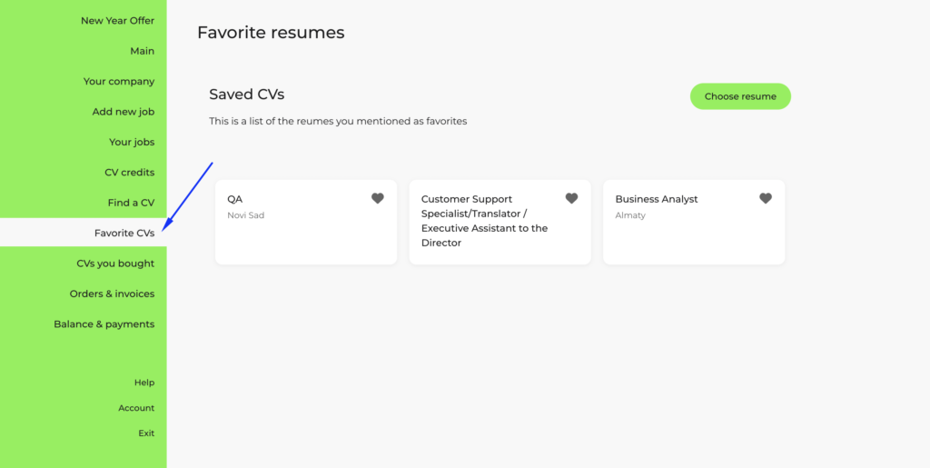
Task: Open the QA resume card
Action: (x=291, y=227)
